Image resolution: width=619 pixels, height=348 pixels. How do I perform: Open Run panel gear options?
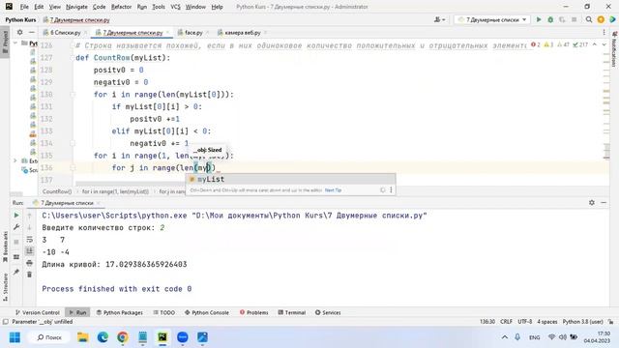point(591,202)
